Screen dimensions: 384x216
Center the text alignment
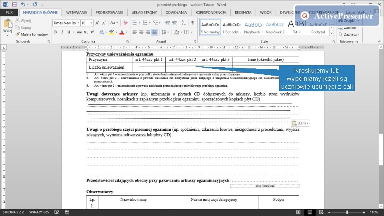click(x=141, y=32)
